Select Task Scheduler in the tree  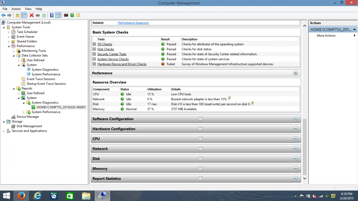(x=27, y=32)
